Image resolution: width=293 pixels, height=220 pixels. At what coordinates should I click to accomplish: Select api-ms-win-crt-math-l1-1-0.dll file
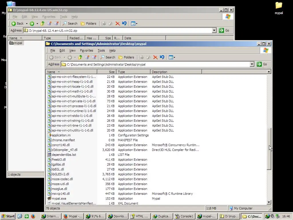70,91
